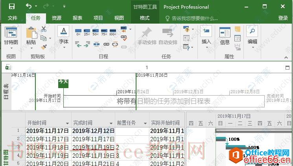The width and height of the screenshot is (293, 166).
Task: Click the Details icon in 属性 group
Action: (x=238, y=38)
